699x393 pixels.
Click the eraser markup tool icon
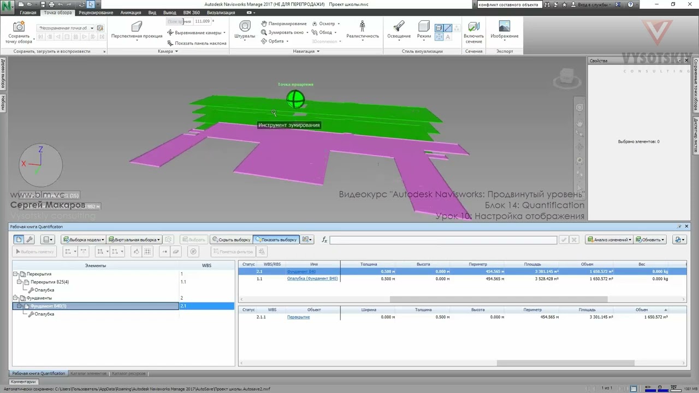coord(176,252)
